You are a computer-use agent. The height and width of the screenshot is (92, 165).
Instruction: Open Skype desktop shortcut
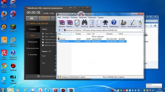tap(4, 80)
